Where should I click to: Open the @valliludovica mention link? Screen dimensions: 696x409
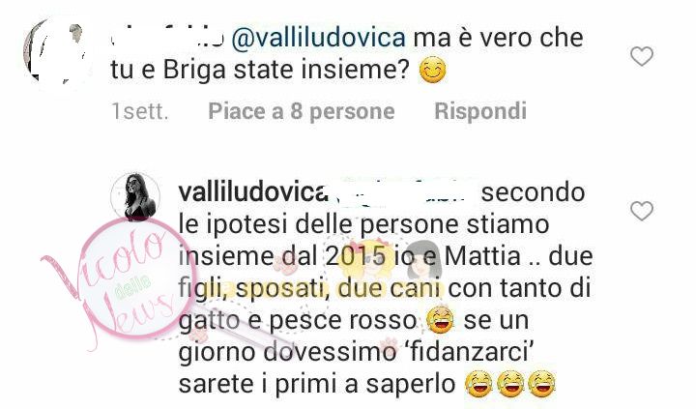click(318, 38)
